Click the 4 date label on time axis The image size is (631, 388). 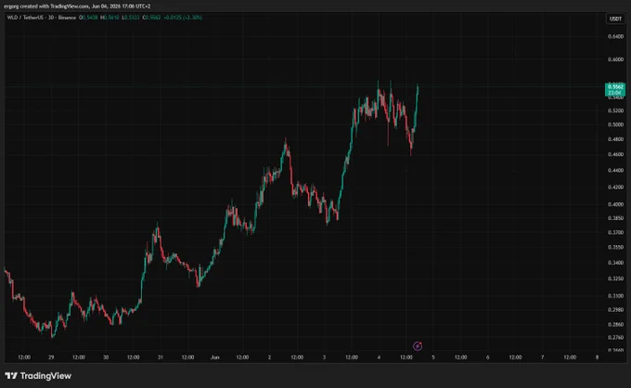click(x=379, y=357)
